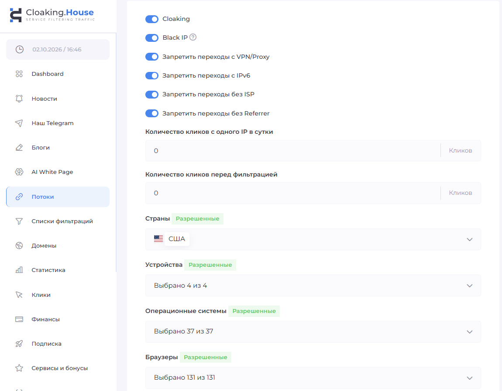Click the Наш Telegram paper-plane icon
Screen dimensions: 502x391
point(19,123)
